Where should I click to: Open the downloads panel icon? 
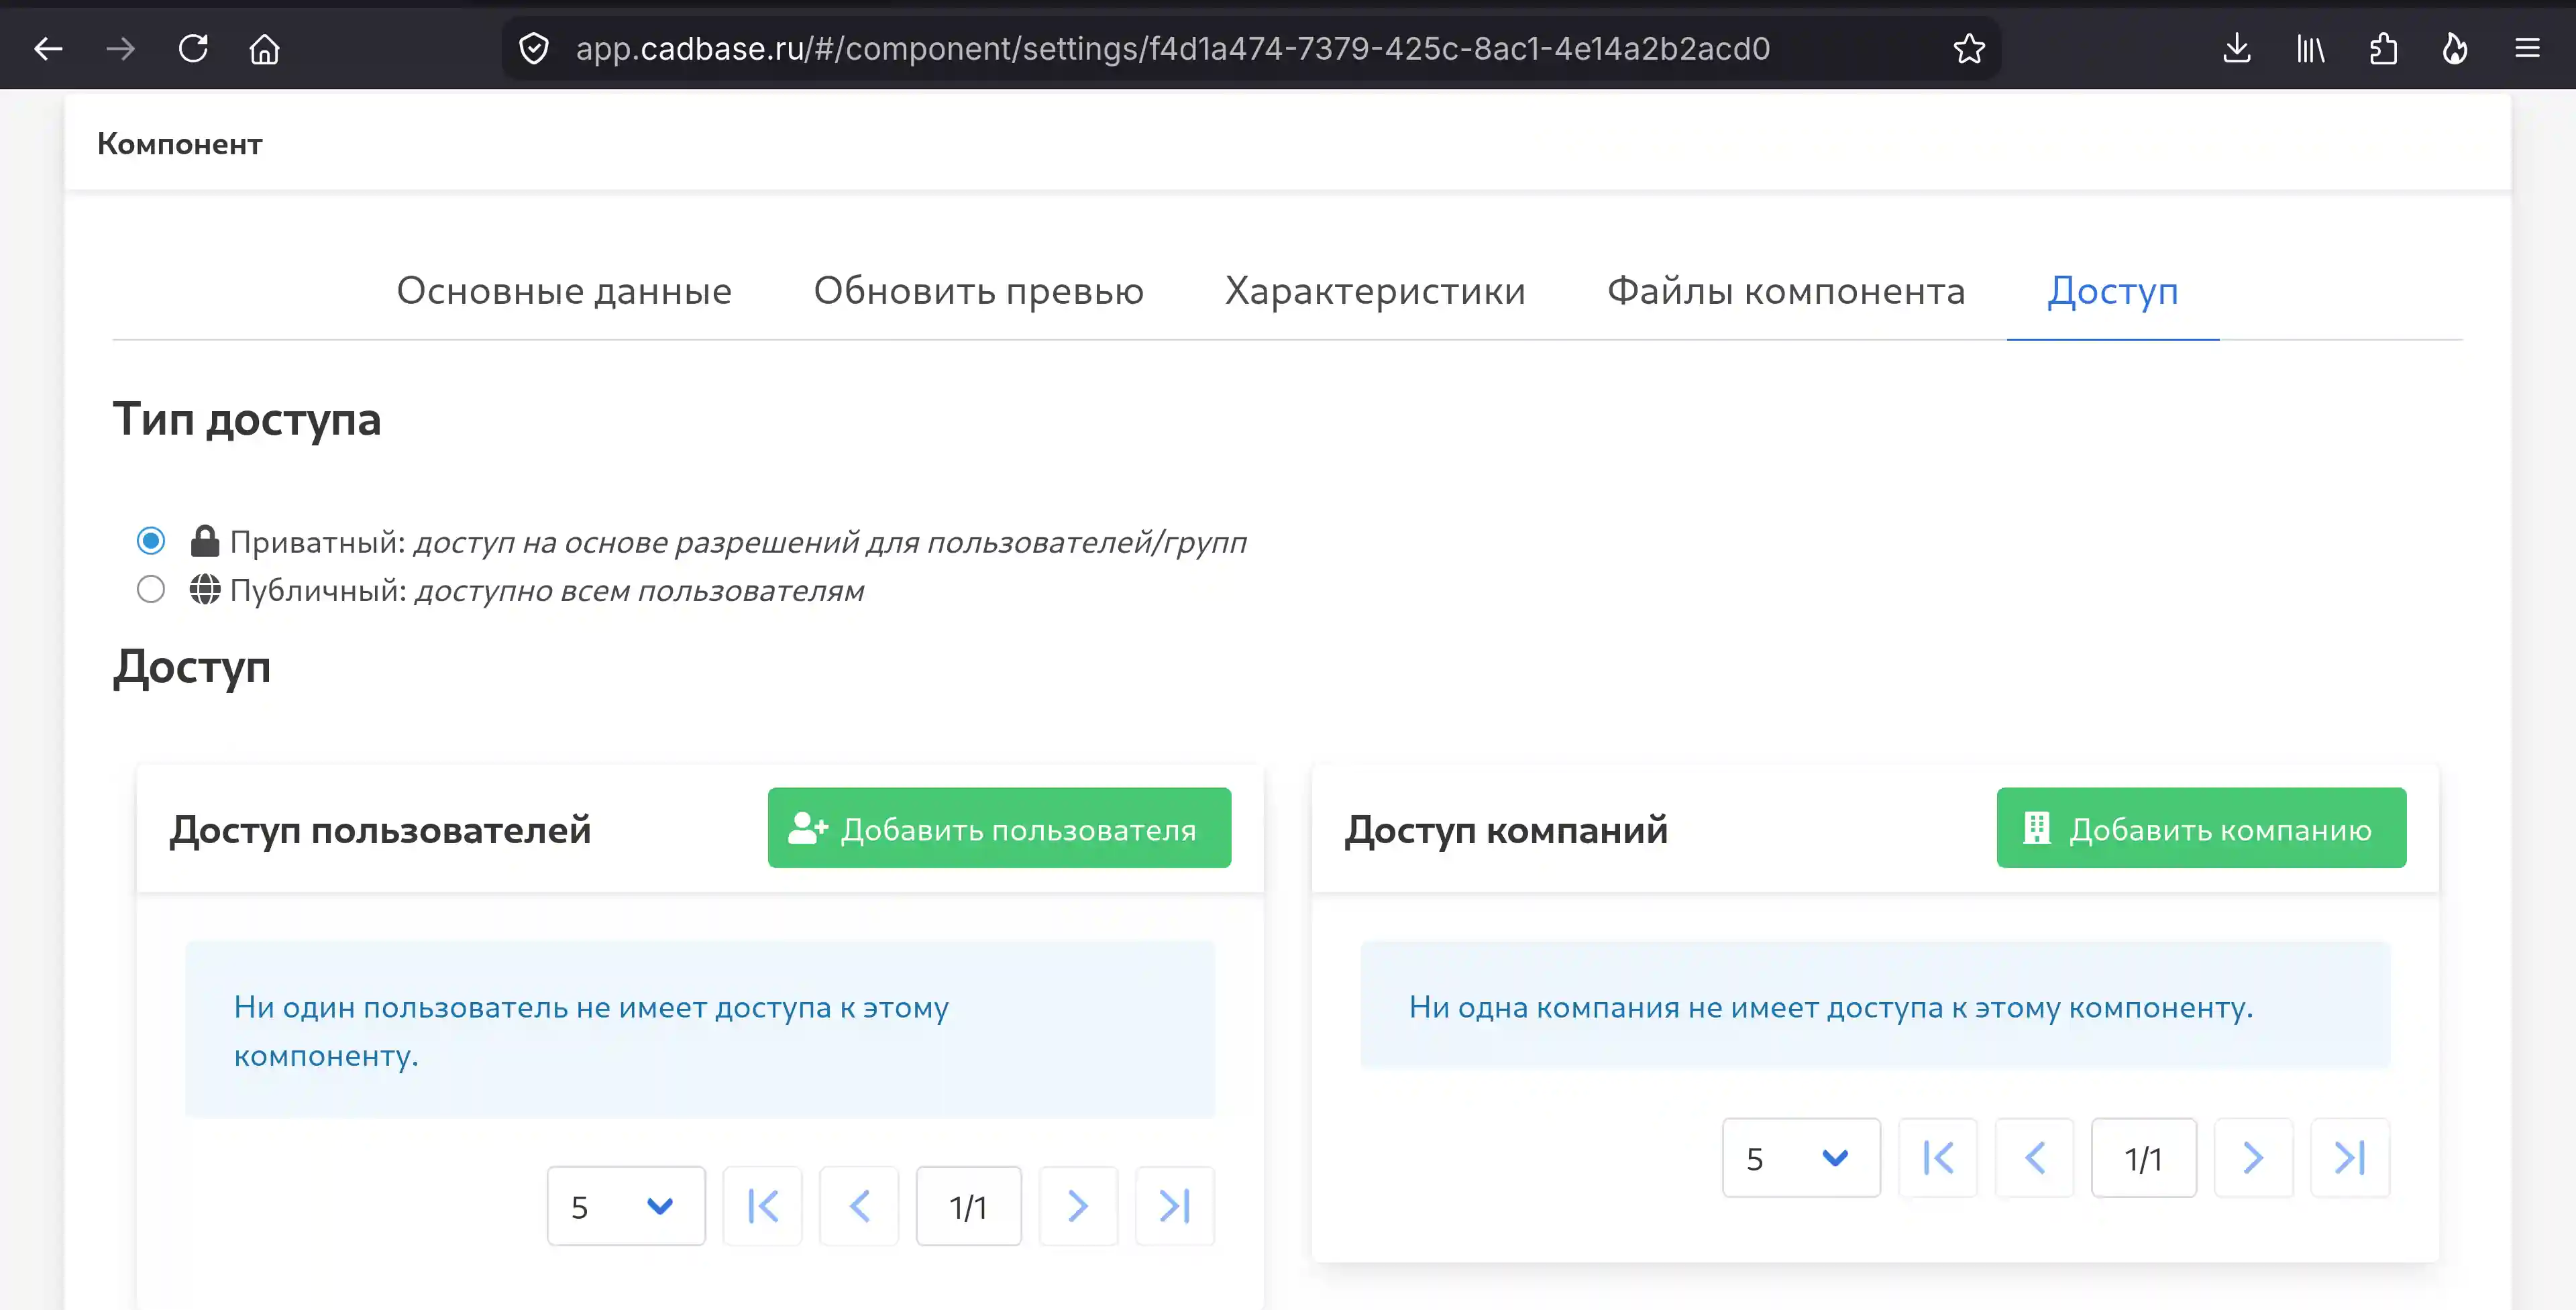pos(2237,48)
